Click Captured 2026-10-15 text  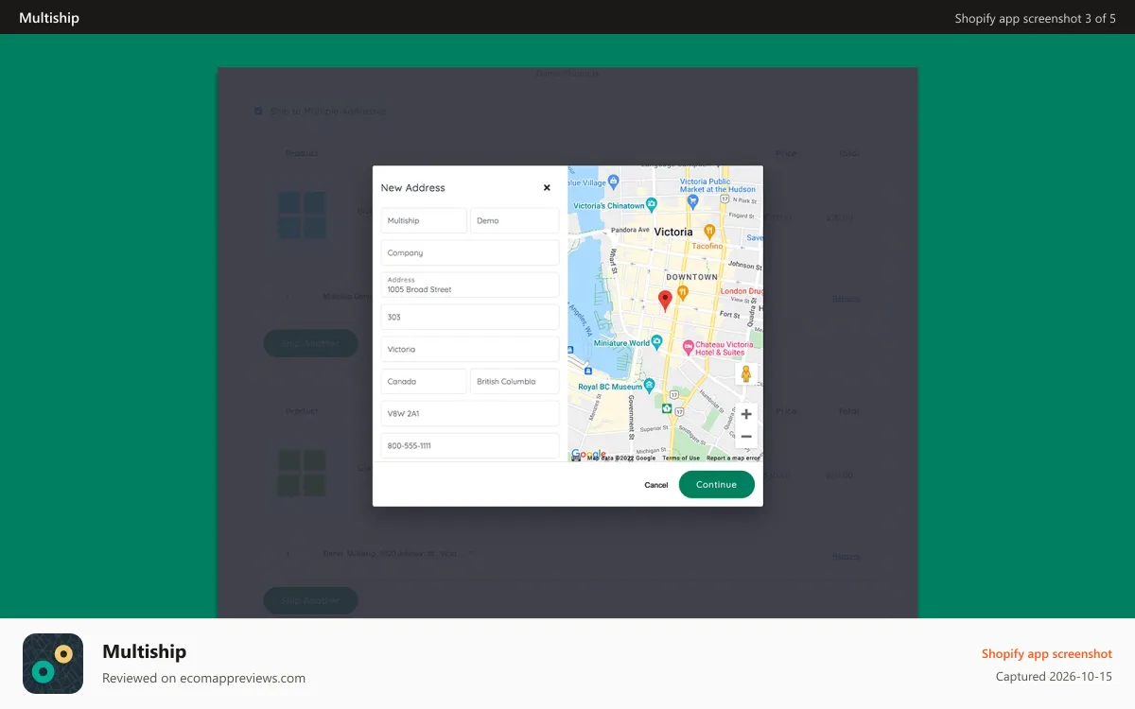click(x=1054, y=677)
